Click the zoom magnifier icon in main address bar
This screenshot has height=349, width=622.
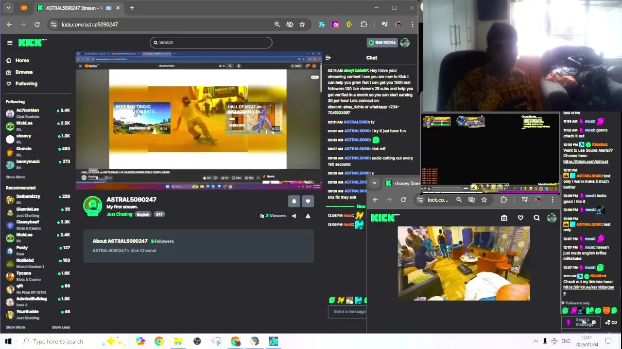click(x=277, y=24)
